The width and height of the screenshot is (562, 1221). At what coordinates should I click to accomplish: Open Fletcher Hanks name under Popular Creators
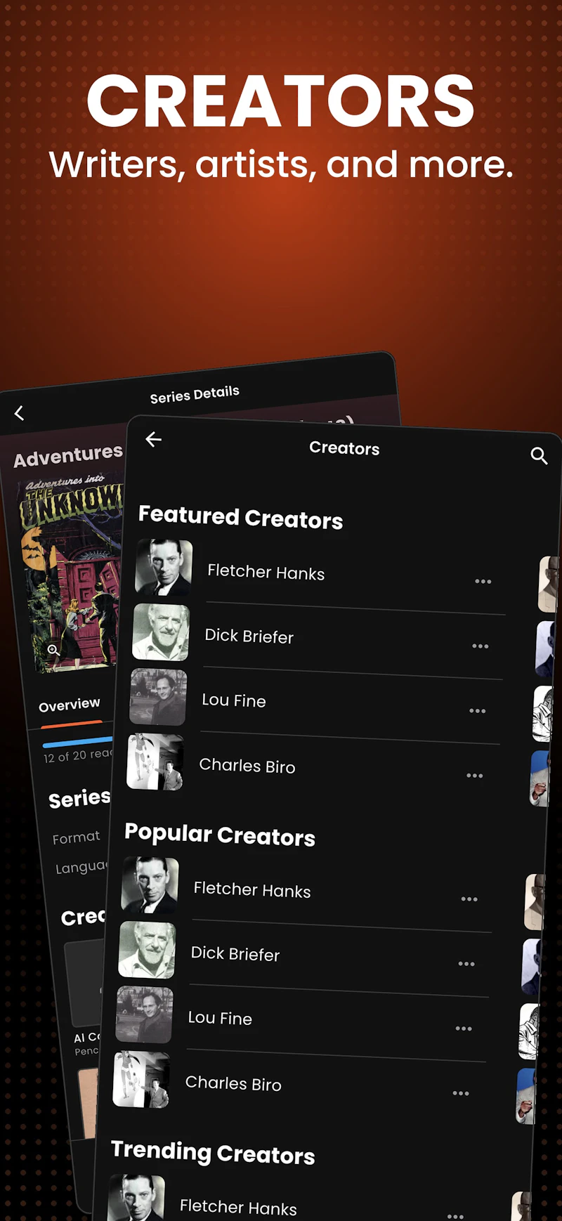pos(252,889)
